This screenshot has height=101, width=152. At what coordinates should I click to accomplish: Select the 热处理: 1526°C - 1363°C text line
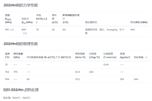coord(17,98)
